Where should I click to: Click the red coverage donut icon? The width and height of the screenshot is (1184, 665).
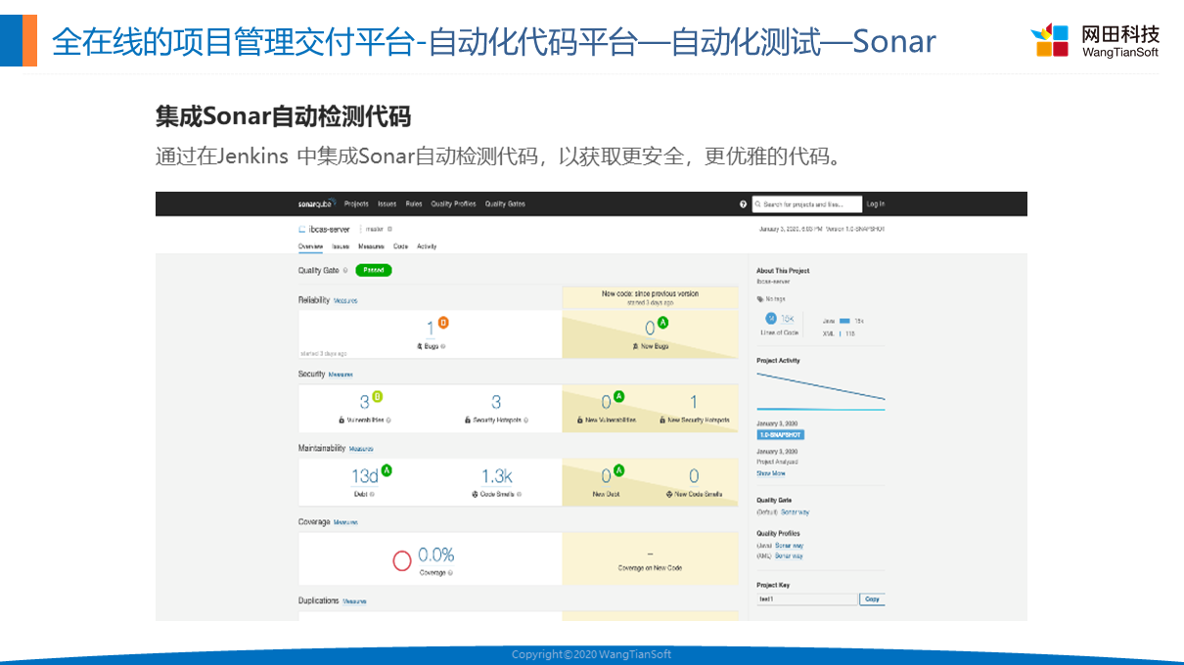click(402, 560)
